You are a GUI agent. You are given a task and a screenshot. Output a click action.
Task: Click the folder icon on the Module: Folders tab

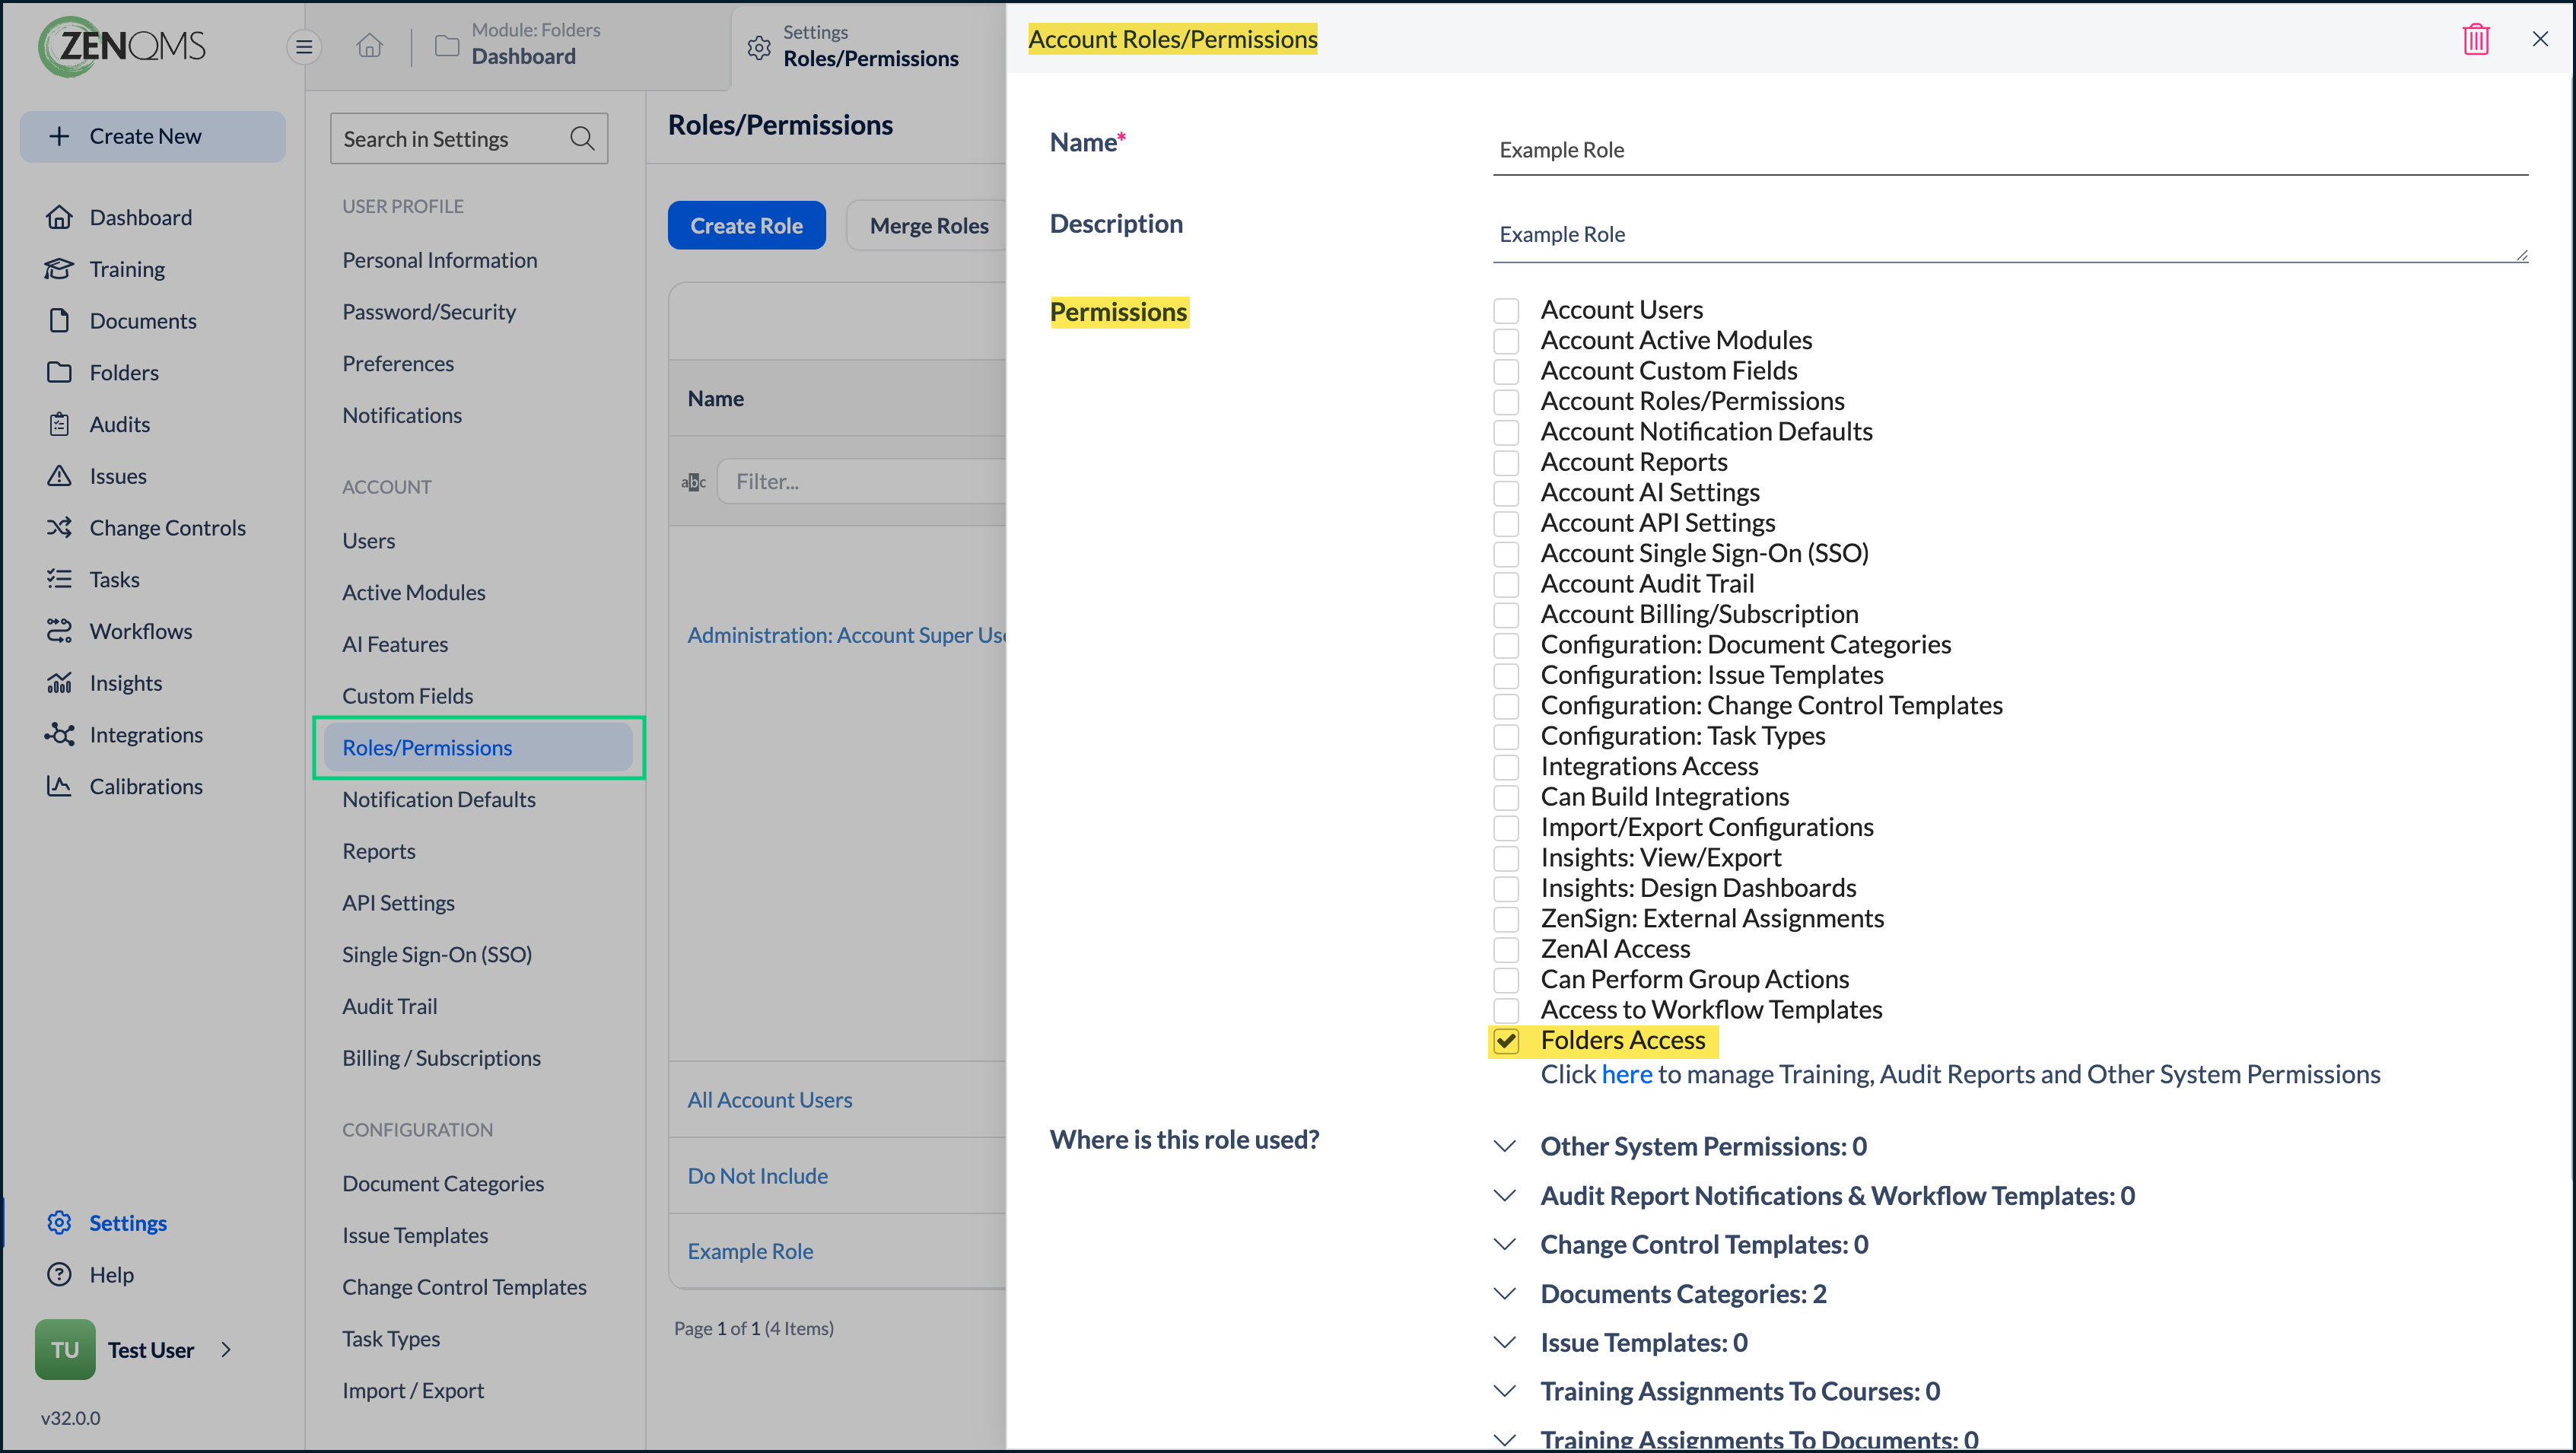tap(447, 46)
